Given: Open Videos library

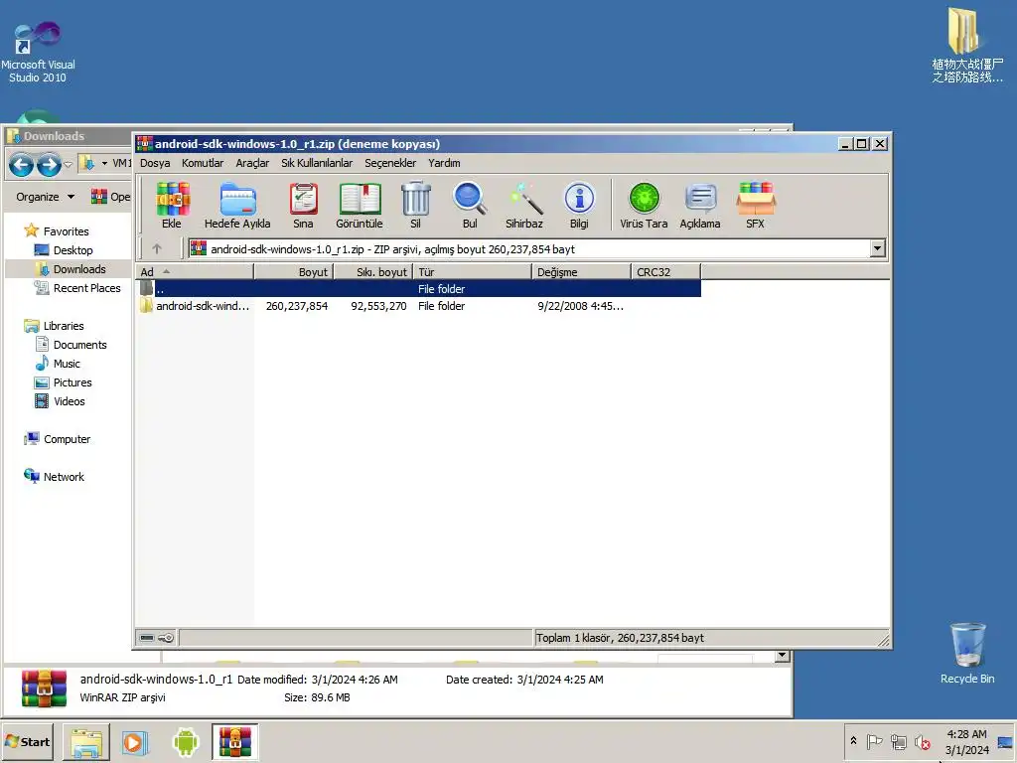Looking at the screenshot, I should click(60, 401).
